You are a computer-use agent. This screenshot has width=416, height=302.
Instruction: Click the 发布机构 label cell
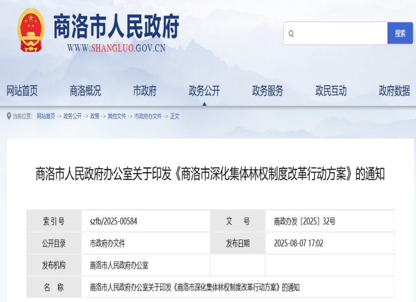[54, 265]
